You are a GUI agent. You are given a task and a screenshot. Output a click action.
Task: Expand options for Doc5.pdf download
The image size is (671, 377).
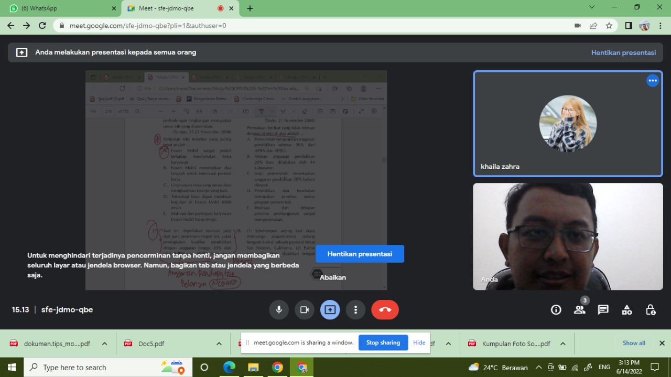click(219, 344)
